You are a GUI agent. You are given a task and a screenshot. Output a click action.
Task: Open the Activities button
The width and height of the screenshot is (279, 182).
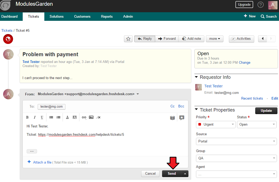click(241, 39)
